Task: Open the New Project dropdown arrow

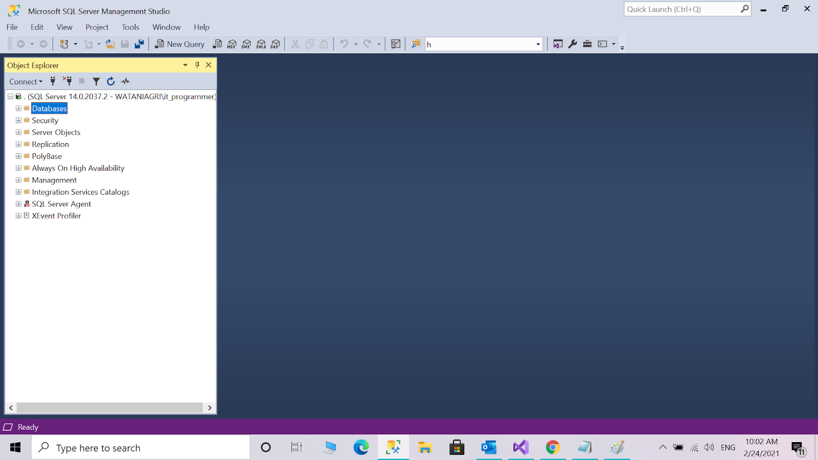Action: [76, 44]
